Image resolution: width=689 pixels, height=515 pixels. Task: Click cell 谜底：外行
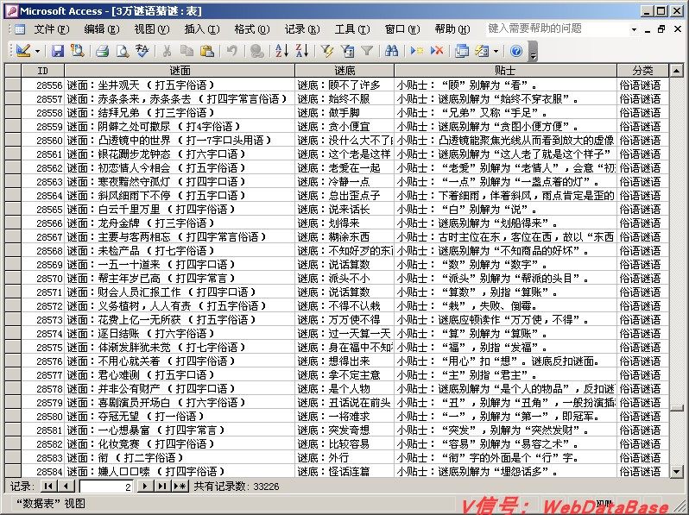345,458
